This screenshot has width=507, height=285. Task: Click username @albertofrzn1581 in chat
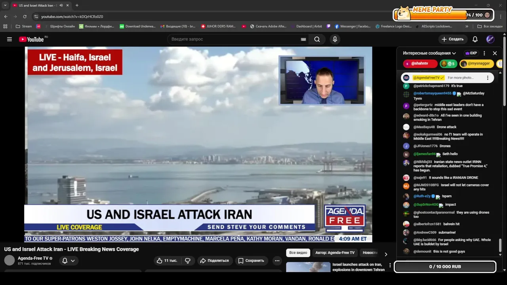coord(427,224)
